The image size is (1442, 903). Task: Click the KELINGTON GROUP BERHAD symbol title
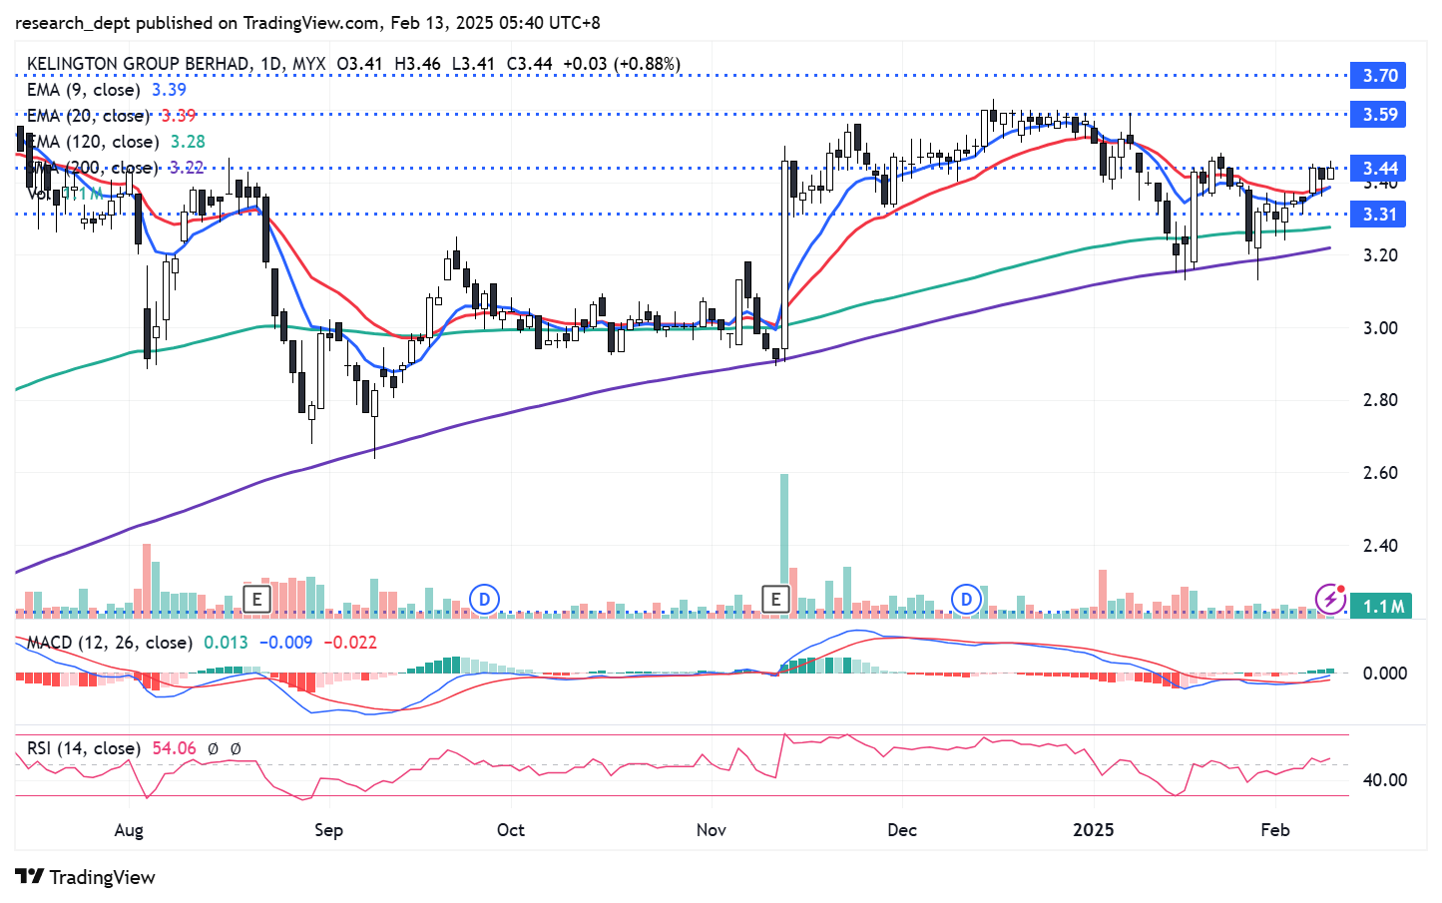coord(138,64)
